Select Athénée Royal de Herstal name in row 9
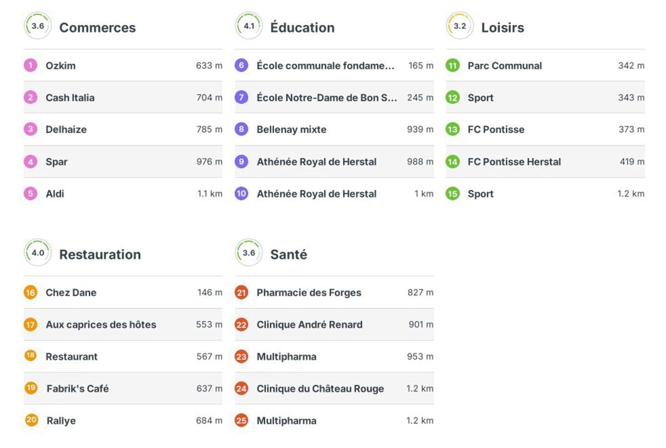This screenshot has height=448, width=666. (x=316, y=162)
